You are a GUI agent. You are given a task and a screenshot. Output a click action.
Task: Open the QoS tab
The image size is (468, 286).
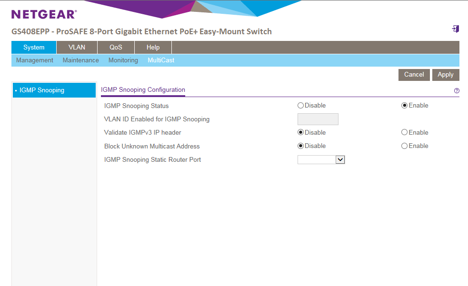tap(116, 48)
